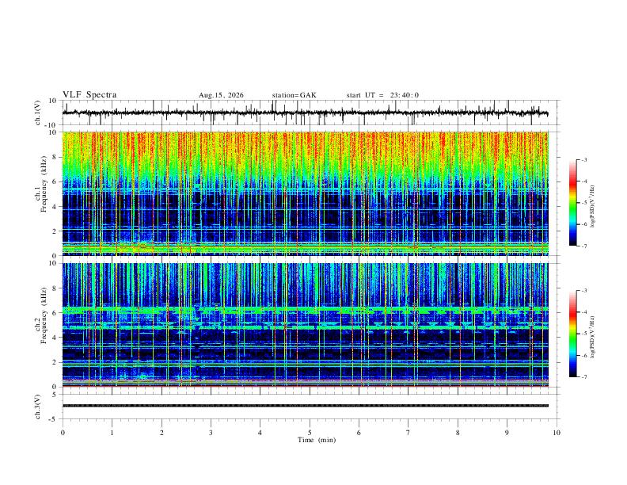Click the start UT 23:40:0 label

coord(382,95)
